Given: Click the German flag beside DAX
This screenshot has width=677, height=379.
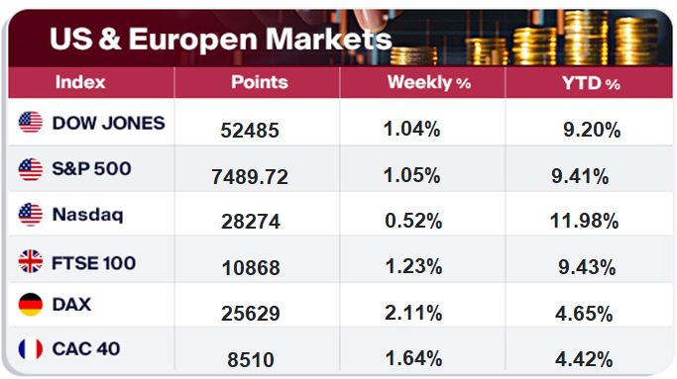Looking at the screenshot, I should (31, 305).
